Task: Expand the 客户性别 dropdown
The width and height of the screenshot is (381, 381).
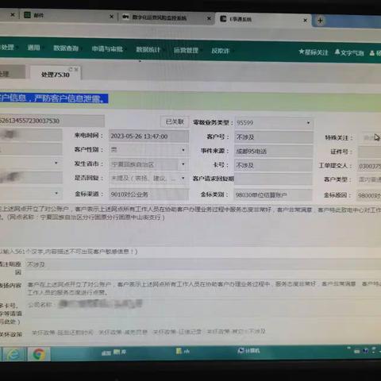Action: click(x=183, y=150)
